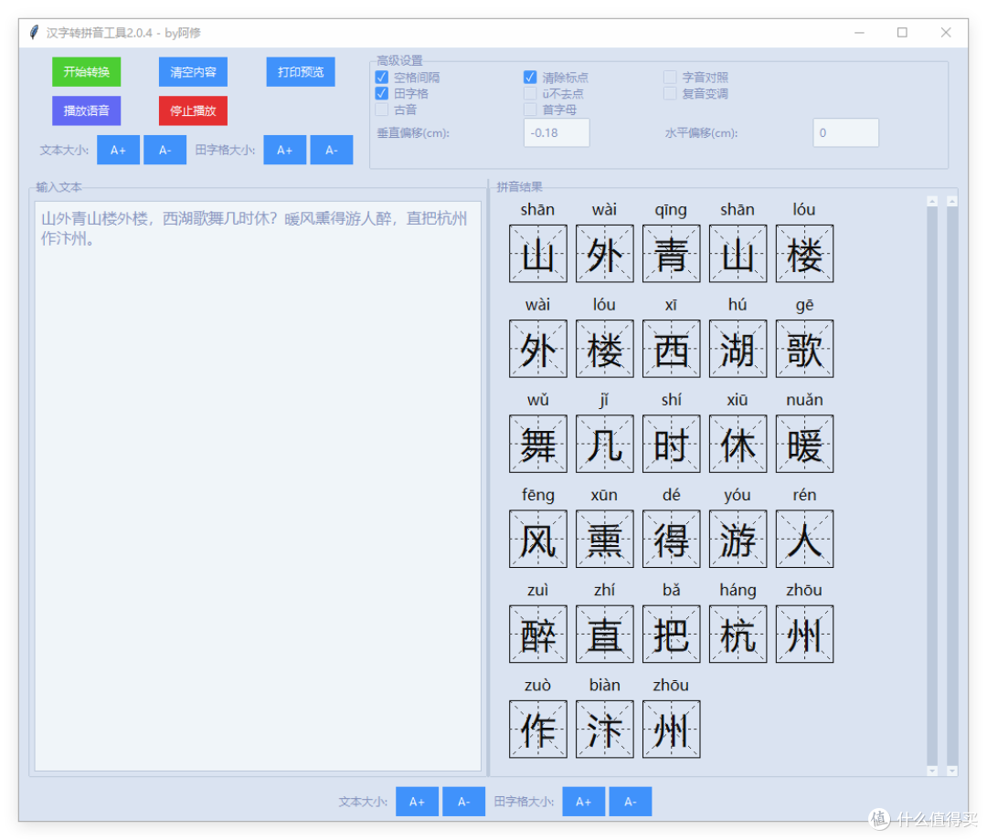This screenshot has width=987, height=840.
Task: Uncheck the 田字格 grid option
Action: (381, 94)
